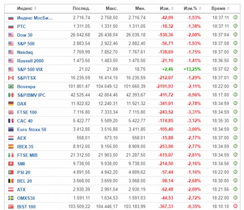244x210 pixels.
Task: Click the Turkish flag beside BIST 100
Action: [11, 206]
